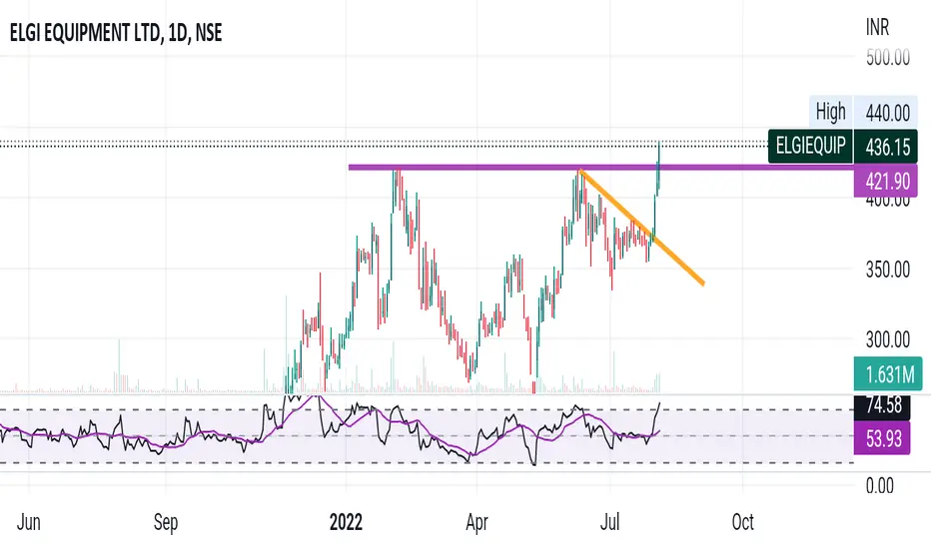Viewport: 931px width, 549px height.
Task: Click the Sep time axis label
Action: click(166, 522)
